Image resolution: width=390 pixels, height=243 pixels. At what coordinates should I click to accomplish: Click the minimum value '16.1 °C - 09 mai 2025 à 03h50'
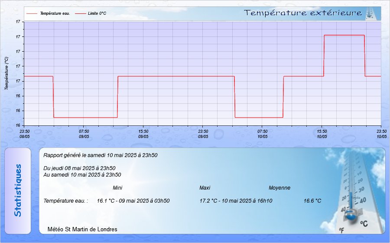tap(133, 200)
